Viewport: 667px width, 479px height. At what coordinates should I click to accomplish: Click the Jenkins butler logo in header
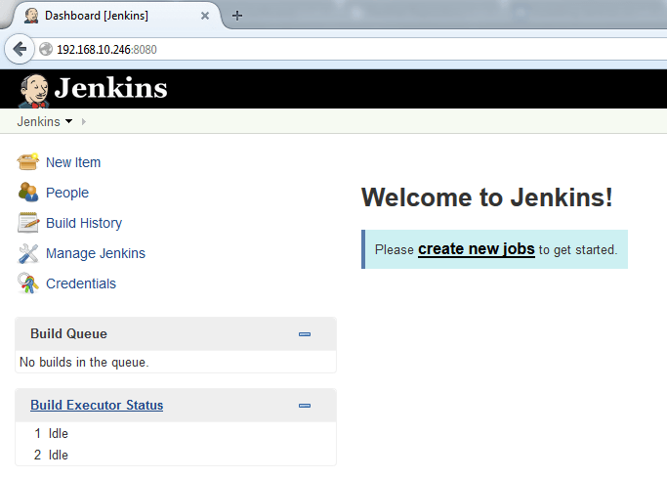[34, 90]
